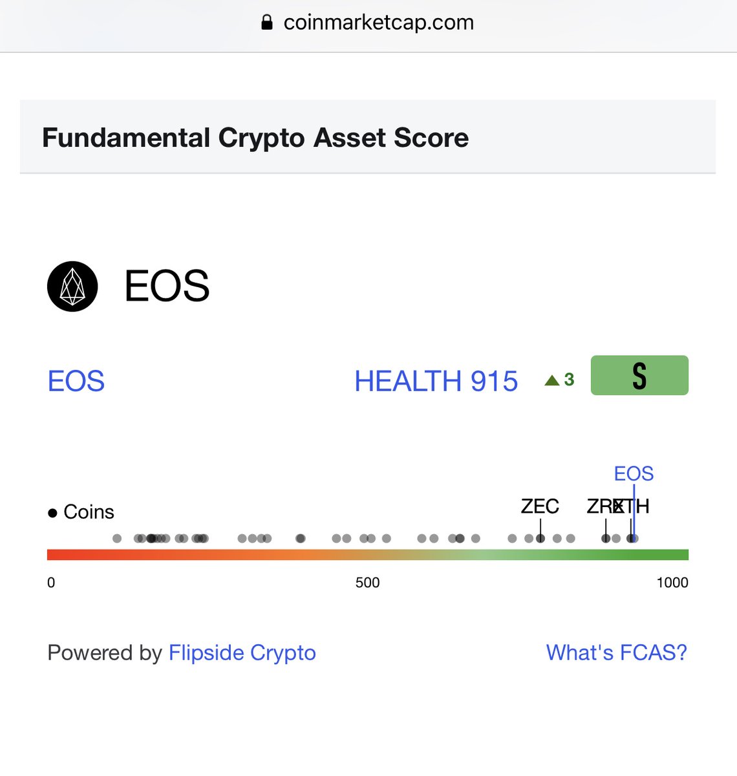Screen dimensions: 737x776
Task: Select the ETH label on score chart
Action: coord(636,506)
